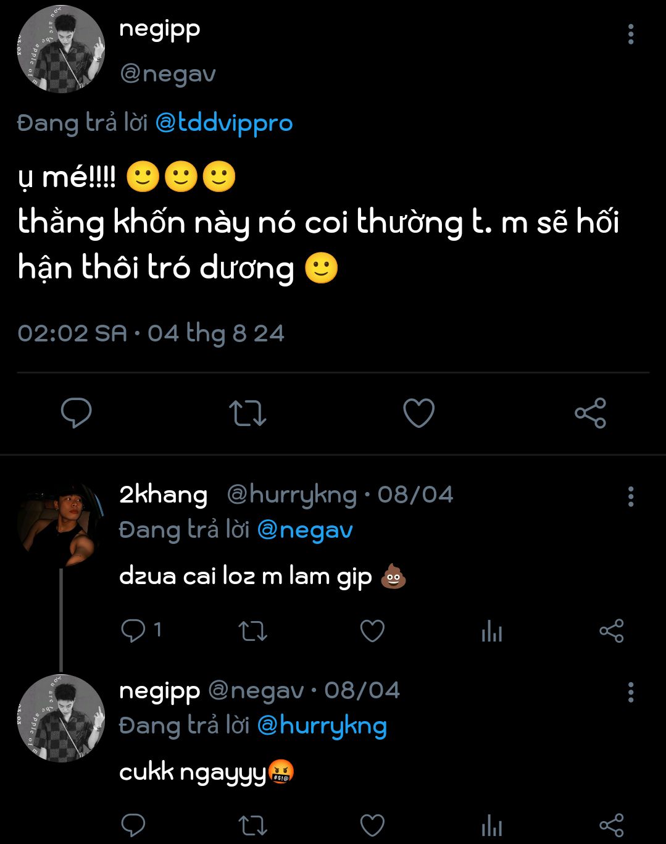The height and width of the screenshot is (844, 666).
Task: Retweet the main negipp tweet
Action: coord(248,413)
